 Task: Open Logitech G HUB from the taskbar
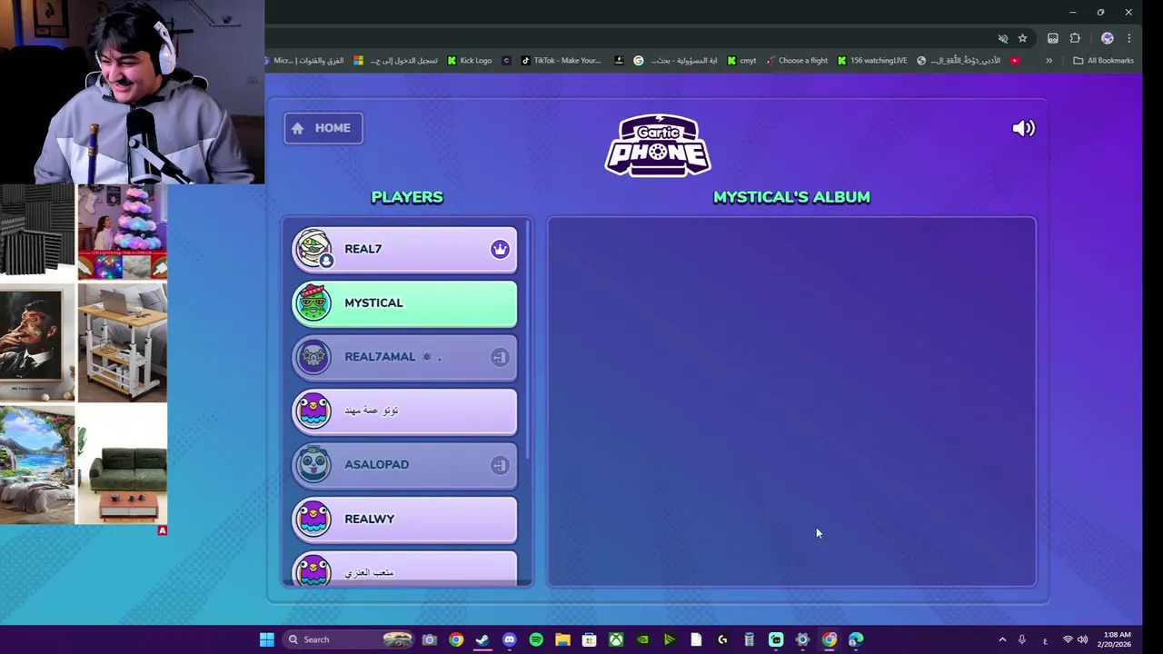[722, 639]
